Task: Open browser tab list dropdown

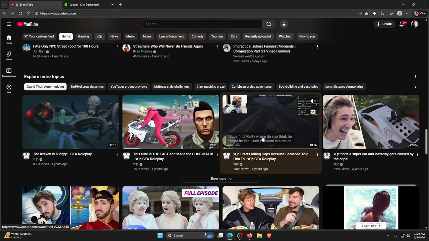Action: [4, 5]
